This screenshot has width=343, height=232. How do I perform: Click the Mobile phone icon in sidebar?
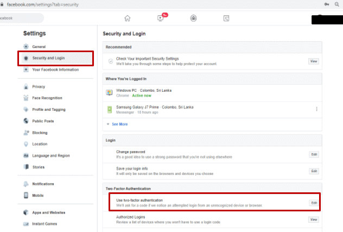coord(26,195)
